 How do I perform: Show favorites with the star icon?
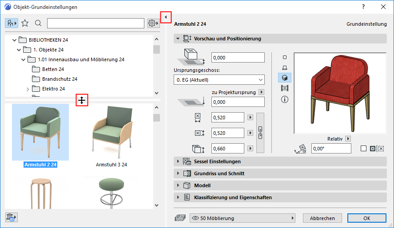click(x=25, y=24)
